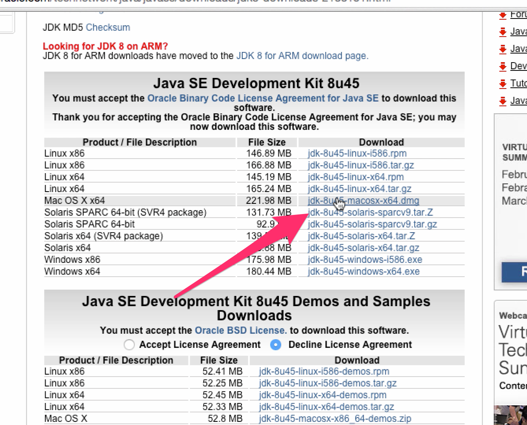Screen dimensions: 527x425
Task: Click red arrow icon beside Tutorials link
Action: 503,83
